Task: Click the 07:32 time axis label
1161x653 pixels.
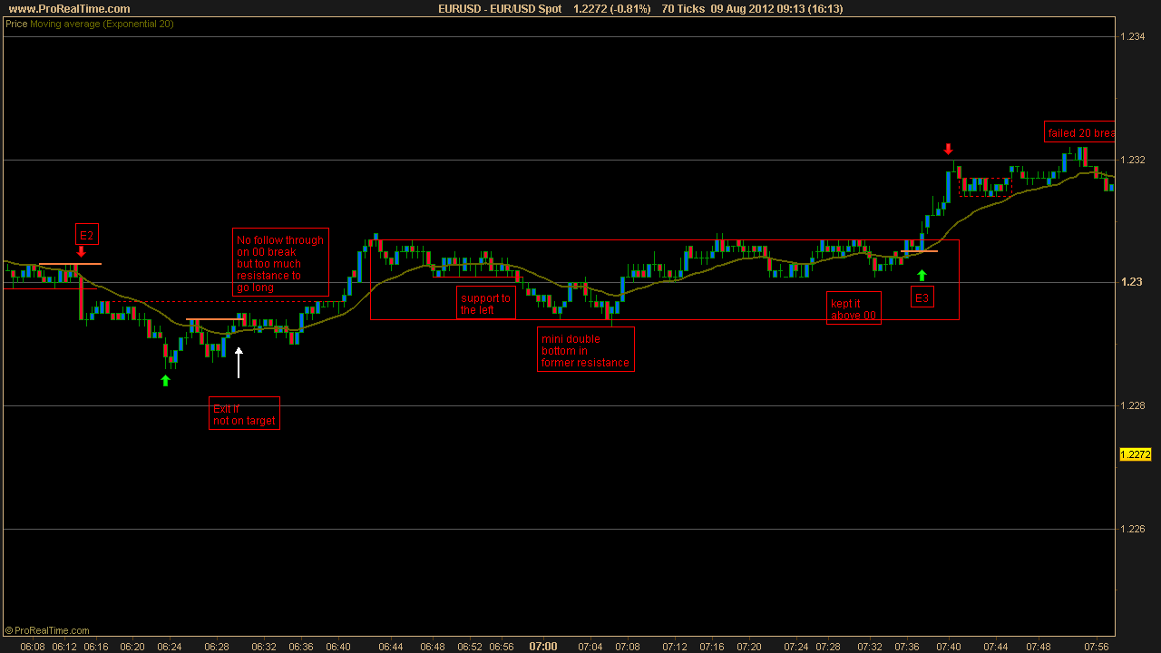Action: click(870, 647)
